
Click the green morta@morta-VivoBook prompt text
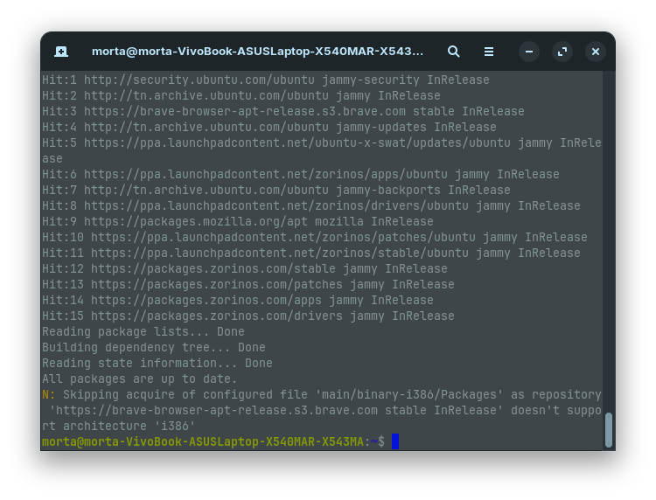(x=203, y=441)
